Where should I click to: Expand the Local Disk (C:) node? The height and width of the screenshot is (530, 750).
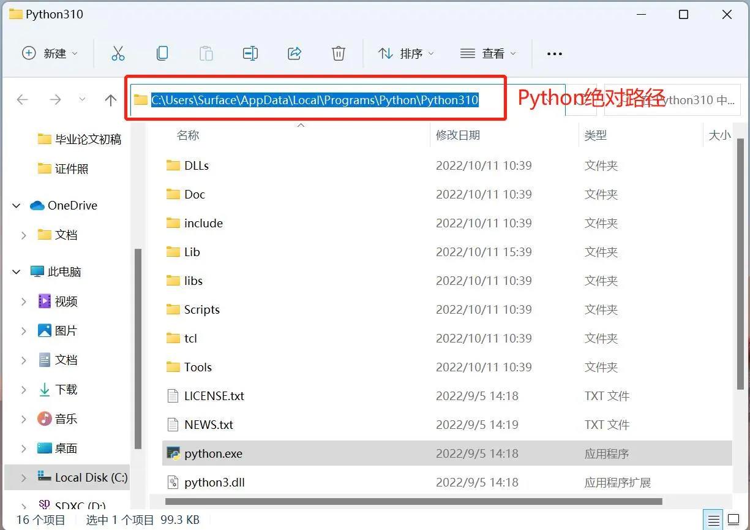[x=24, y=477]
